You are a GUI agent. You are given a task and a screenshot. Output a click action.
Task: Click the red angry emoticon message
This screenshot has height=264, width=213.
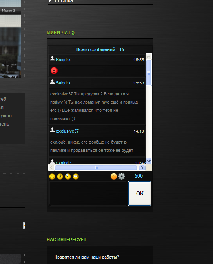54,71
